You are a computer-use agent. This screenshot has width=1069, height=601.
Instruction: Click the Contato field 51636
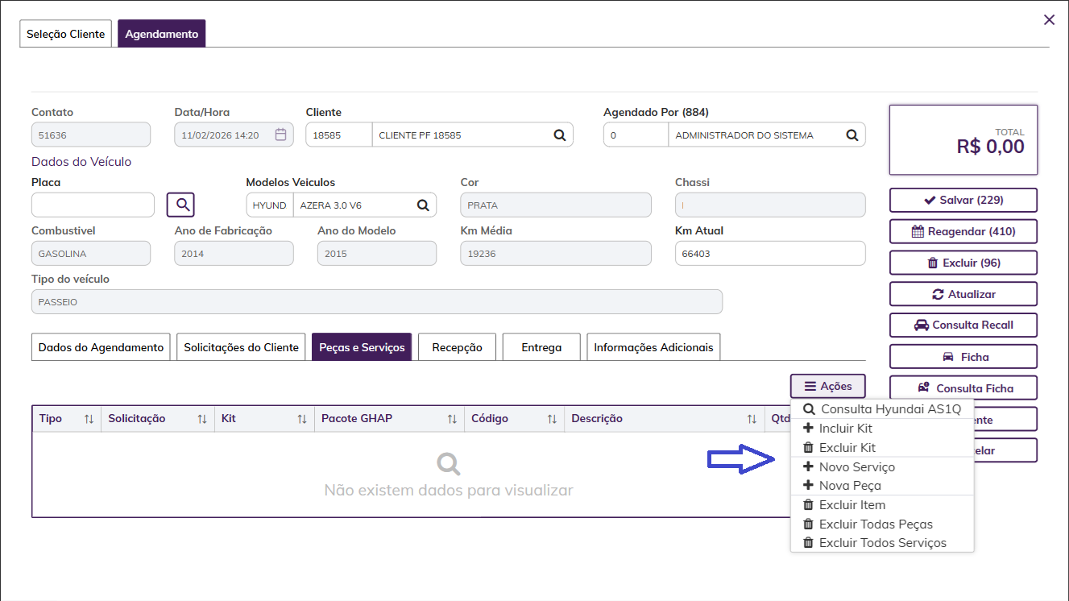[91, 135]
